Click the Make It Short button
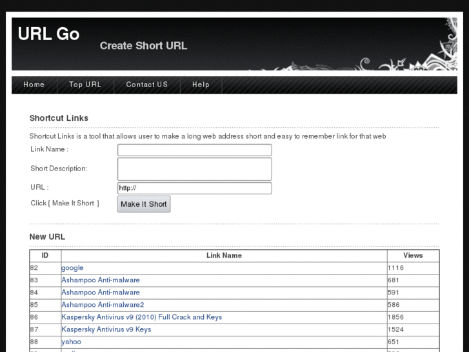The image size is (469, 352). coord(144,204)
